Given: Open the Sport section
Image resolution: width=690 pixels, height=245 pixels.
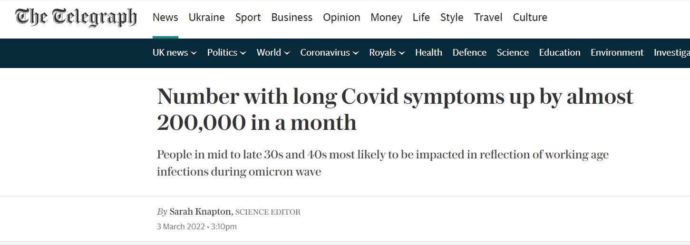Looking at the screenshot, I should [x=248, y=18].
